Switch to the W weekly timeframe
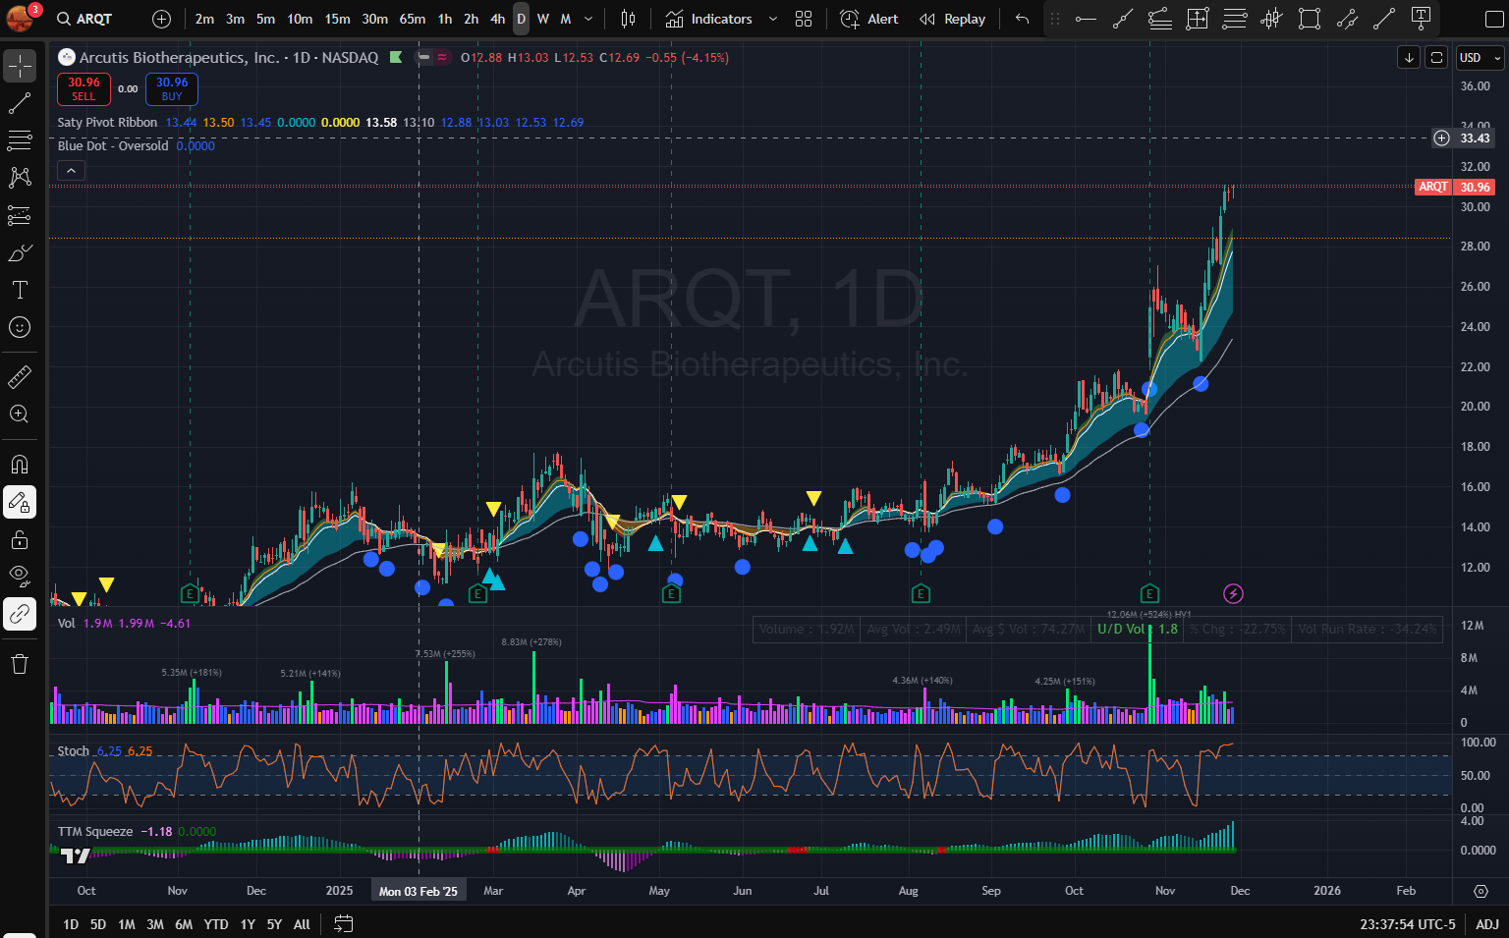 (543, 19)
